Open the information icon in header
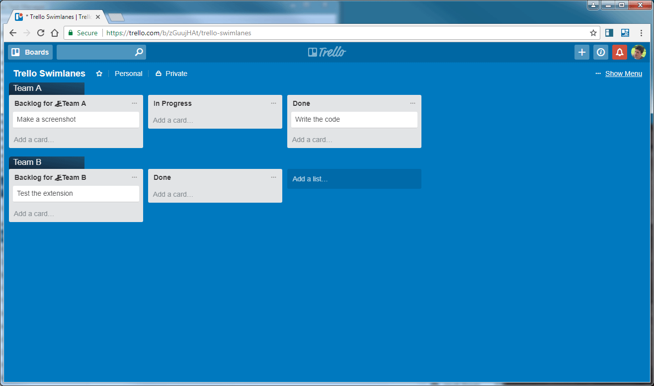This screenshot has height=386, width=654. coord(601,52)
